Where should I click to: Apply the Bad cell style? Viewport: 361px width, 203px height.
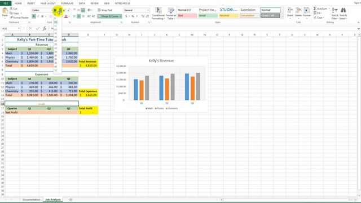(187, 16)
